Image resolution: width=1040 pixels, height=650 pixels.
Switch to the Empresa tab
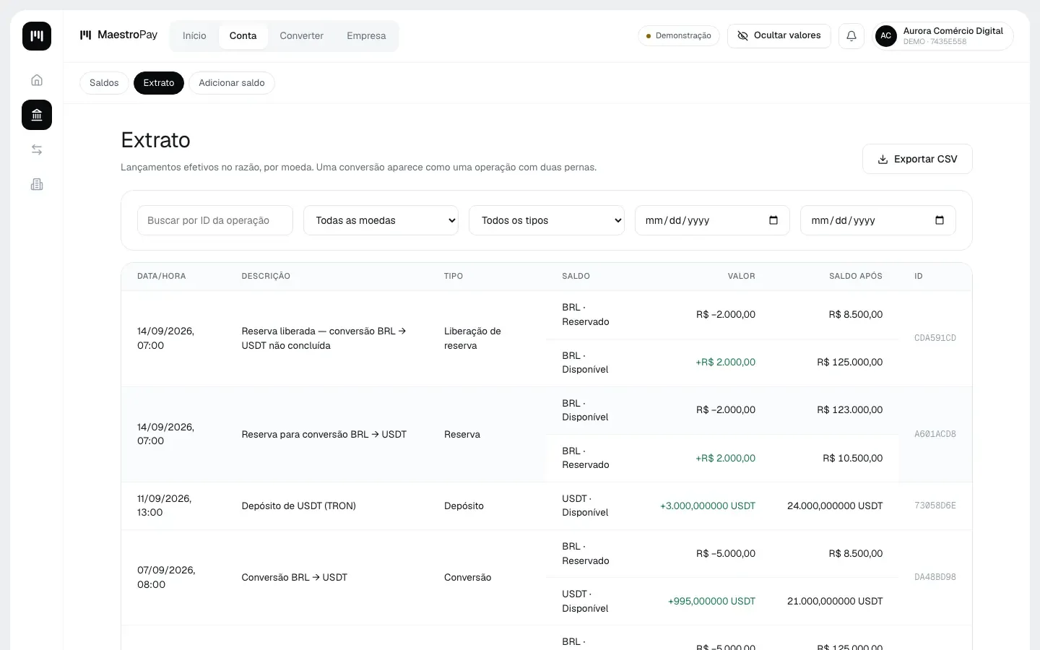pyautogui.click(x=366, y=35)
